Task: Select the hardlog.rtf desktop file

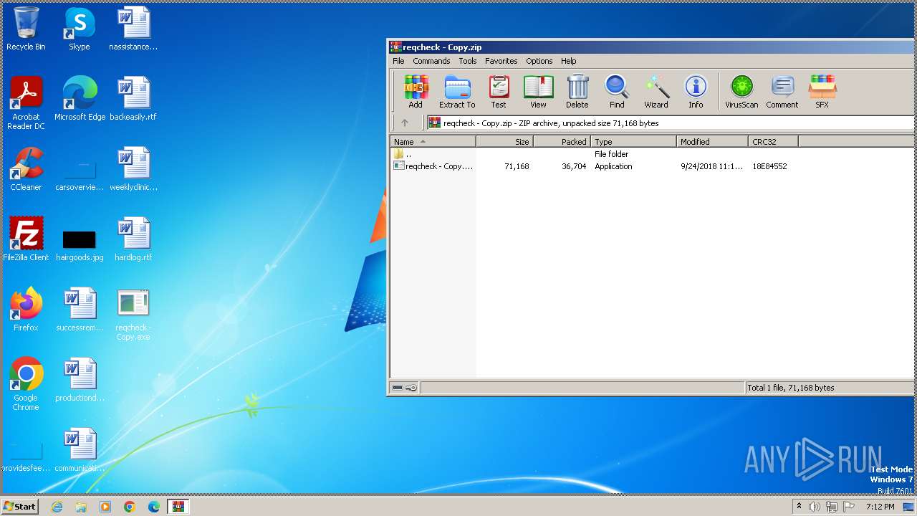Action: [x=133, y=240]
